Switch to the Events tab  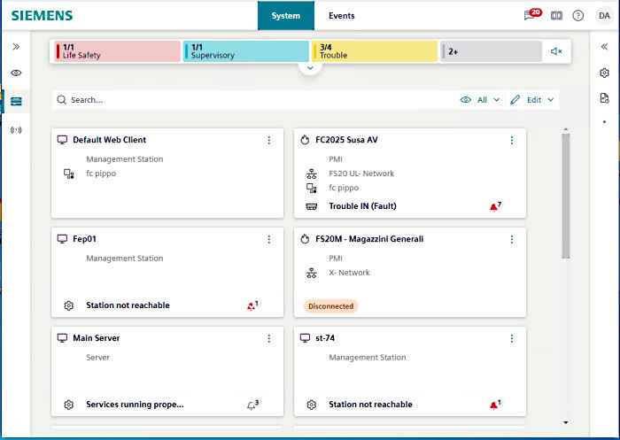click(x=341, y=16)
